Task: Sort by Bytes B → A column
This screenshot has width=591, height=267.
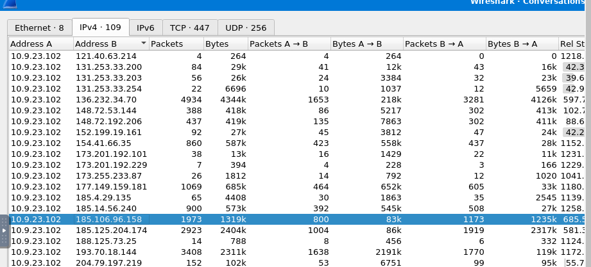Action: point(521,44)
